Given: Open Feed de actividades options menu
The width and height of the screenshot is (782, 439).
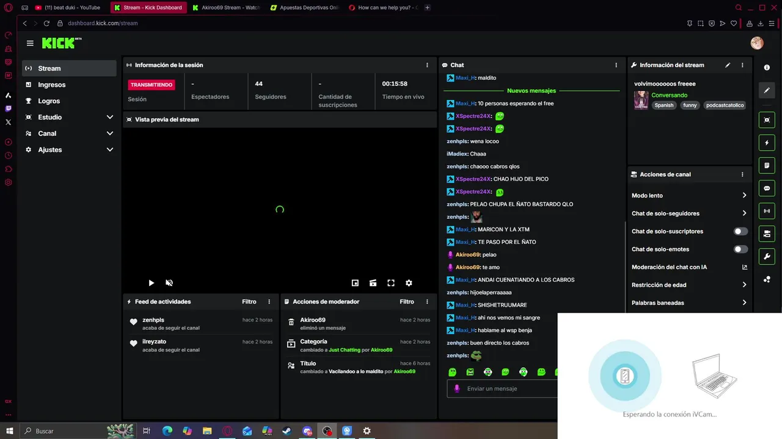Looking at the screenshot, I should pyautogui.click(x=269, y=302).
